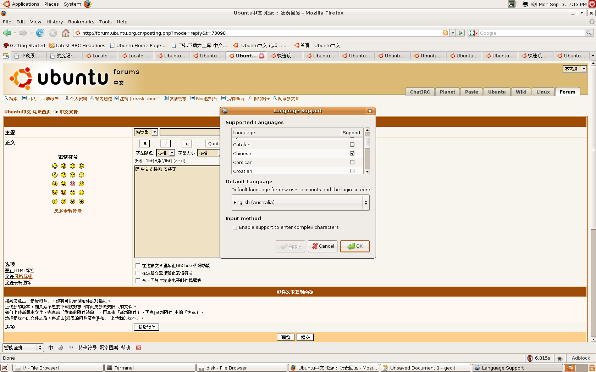
Task: Click the 预览 preview button
Action: (x=286, y=337)
